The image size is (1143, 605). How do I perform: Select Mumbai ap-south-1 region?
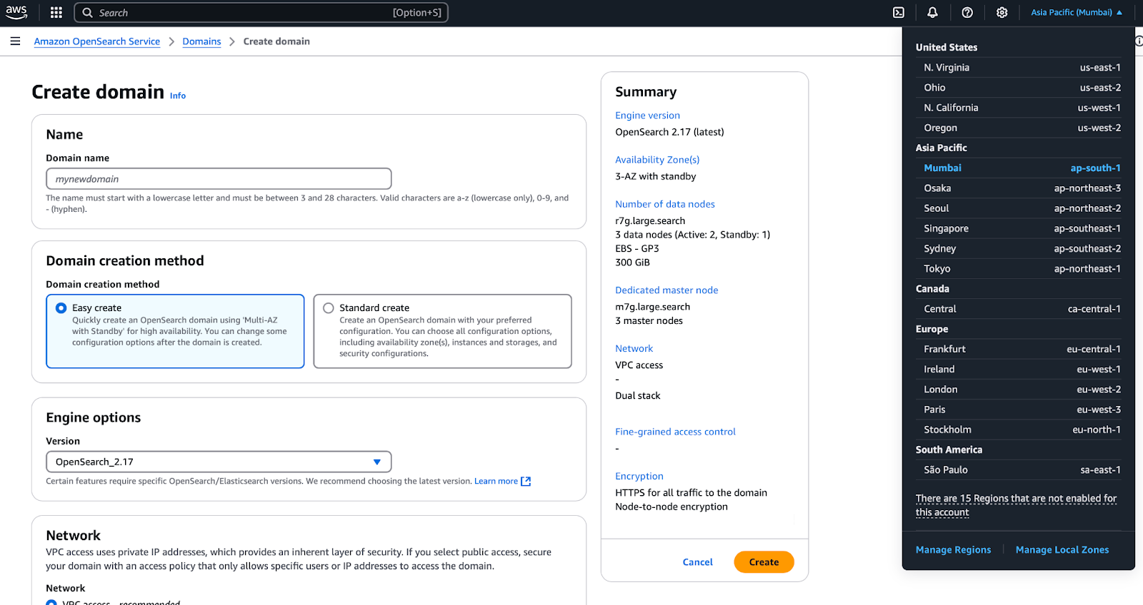coord(1022,168)
